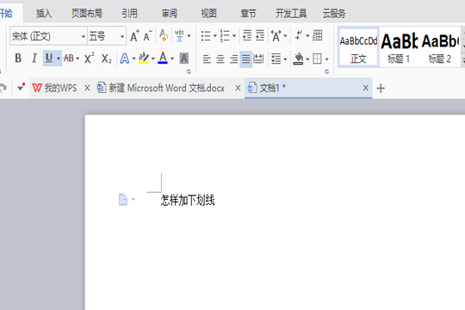This screenshot has width=465, height=310.
Task: Apply text effects A icon
Action: coord(125,59)
